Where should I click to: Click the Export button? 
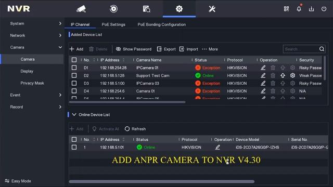coord(166,49)
